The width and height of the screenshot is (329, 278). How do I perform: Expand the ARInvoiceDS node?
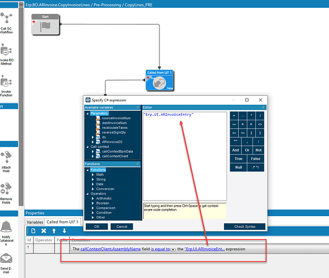(x=93, y=142)
